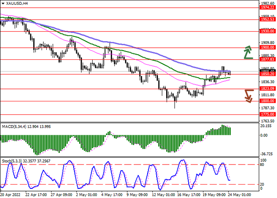Viewport: 277px width, 198px height.
Task: Select the green upward arrow marker
Action: (248, 52)
